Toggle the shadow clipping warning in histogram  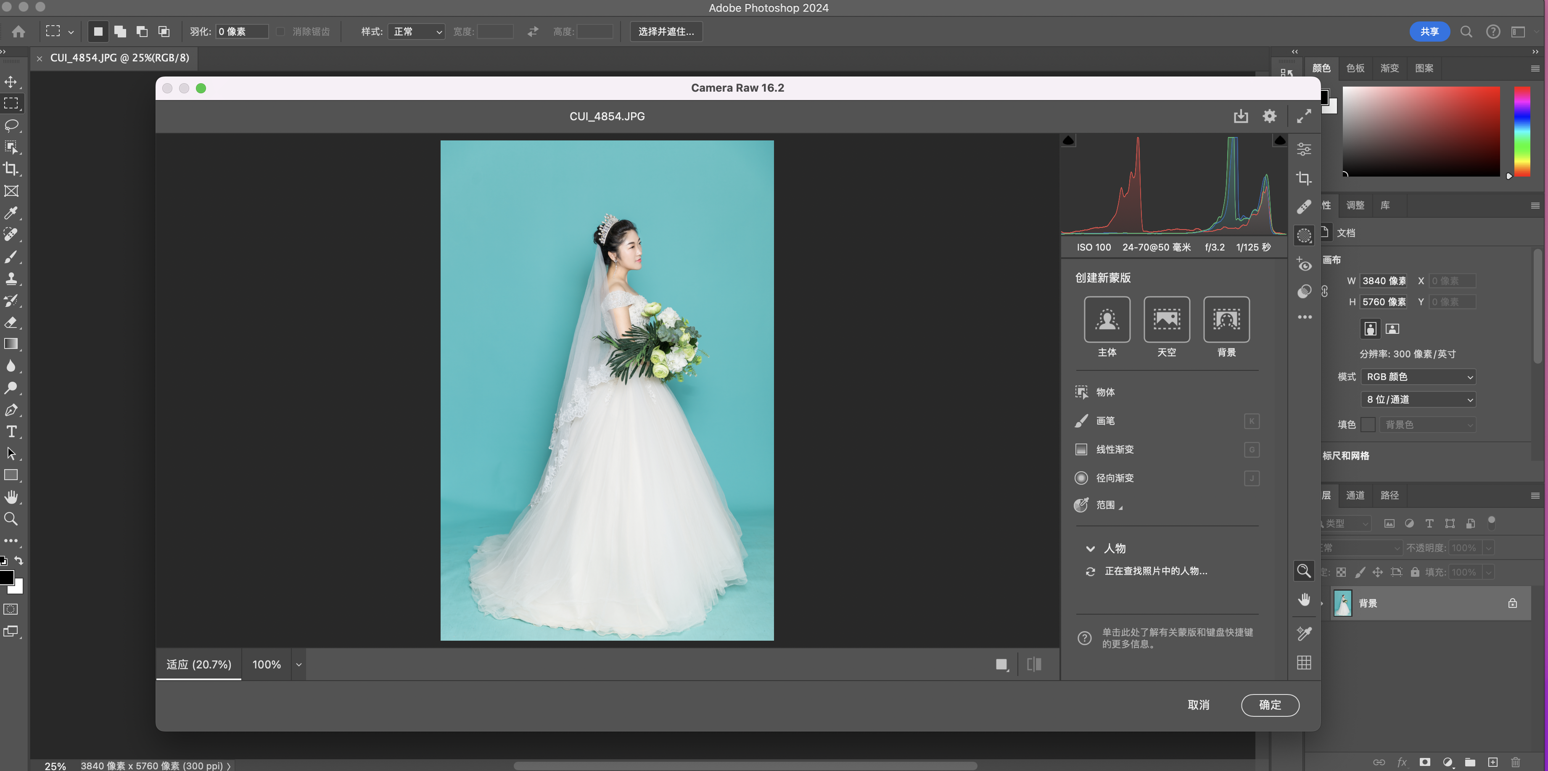tap(1068, 140)
